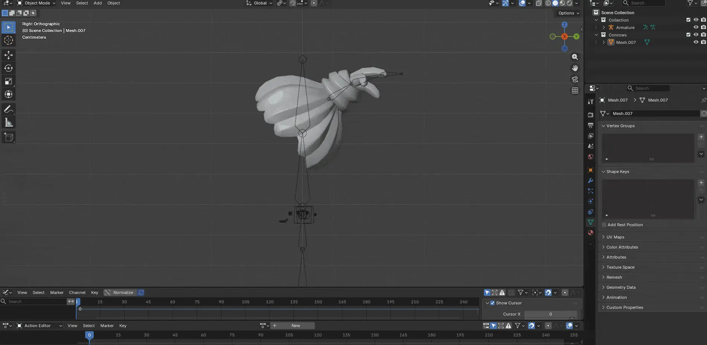
Task: Open the Add menu in header
Action: [97, 3]
